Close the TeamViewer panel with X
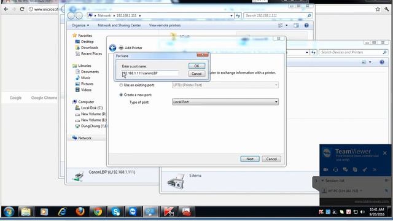 click(385, 153)
